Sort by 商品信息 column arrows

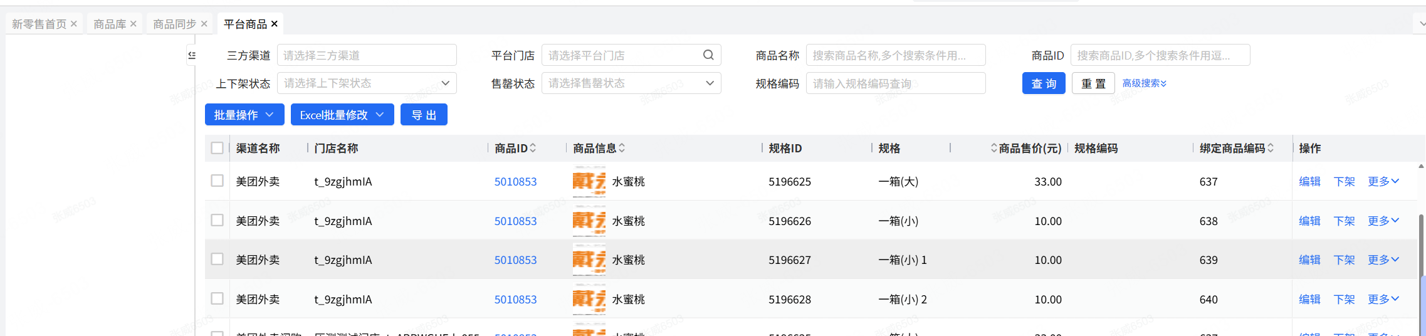coord(622,148)
